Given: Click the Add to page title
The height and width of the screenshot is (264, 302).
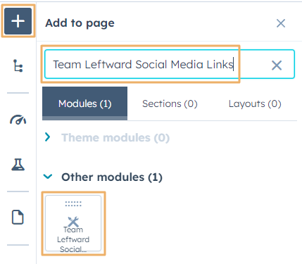Looking at the screenshot, I should pos(80,23).
